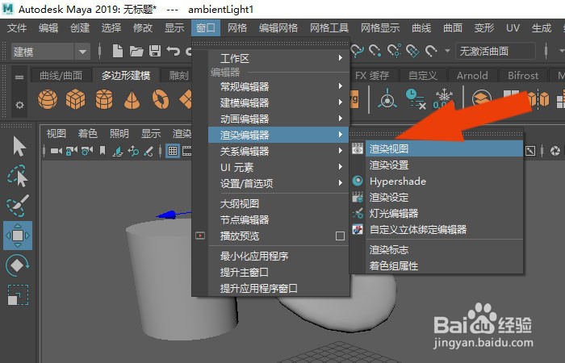565x363 pixels.
Task: Select 灯光编辑器 in the submenu
Action: point(444,213)
